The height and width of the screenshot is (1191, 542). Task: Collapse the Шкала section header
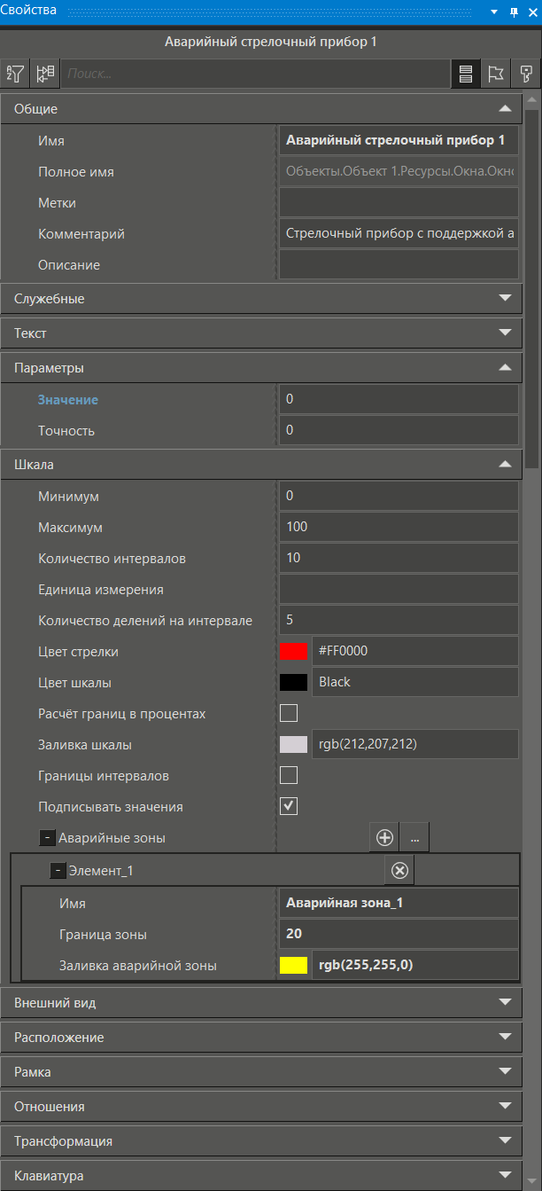click(505, 464)
